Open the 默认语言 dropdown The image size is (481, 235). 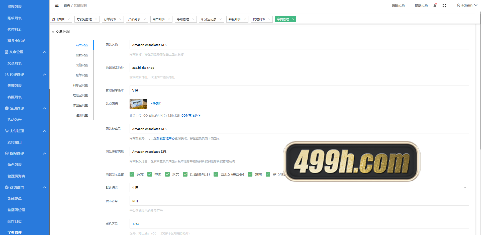tap(299, 188)
